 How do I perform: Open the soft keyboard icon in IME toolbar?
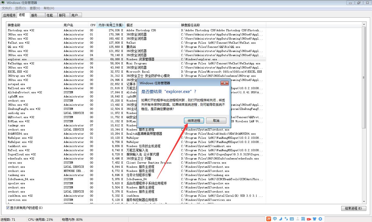292,219
